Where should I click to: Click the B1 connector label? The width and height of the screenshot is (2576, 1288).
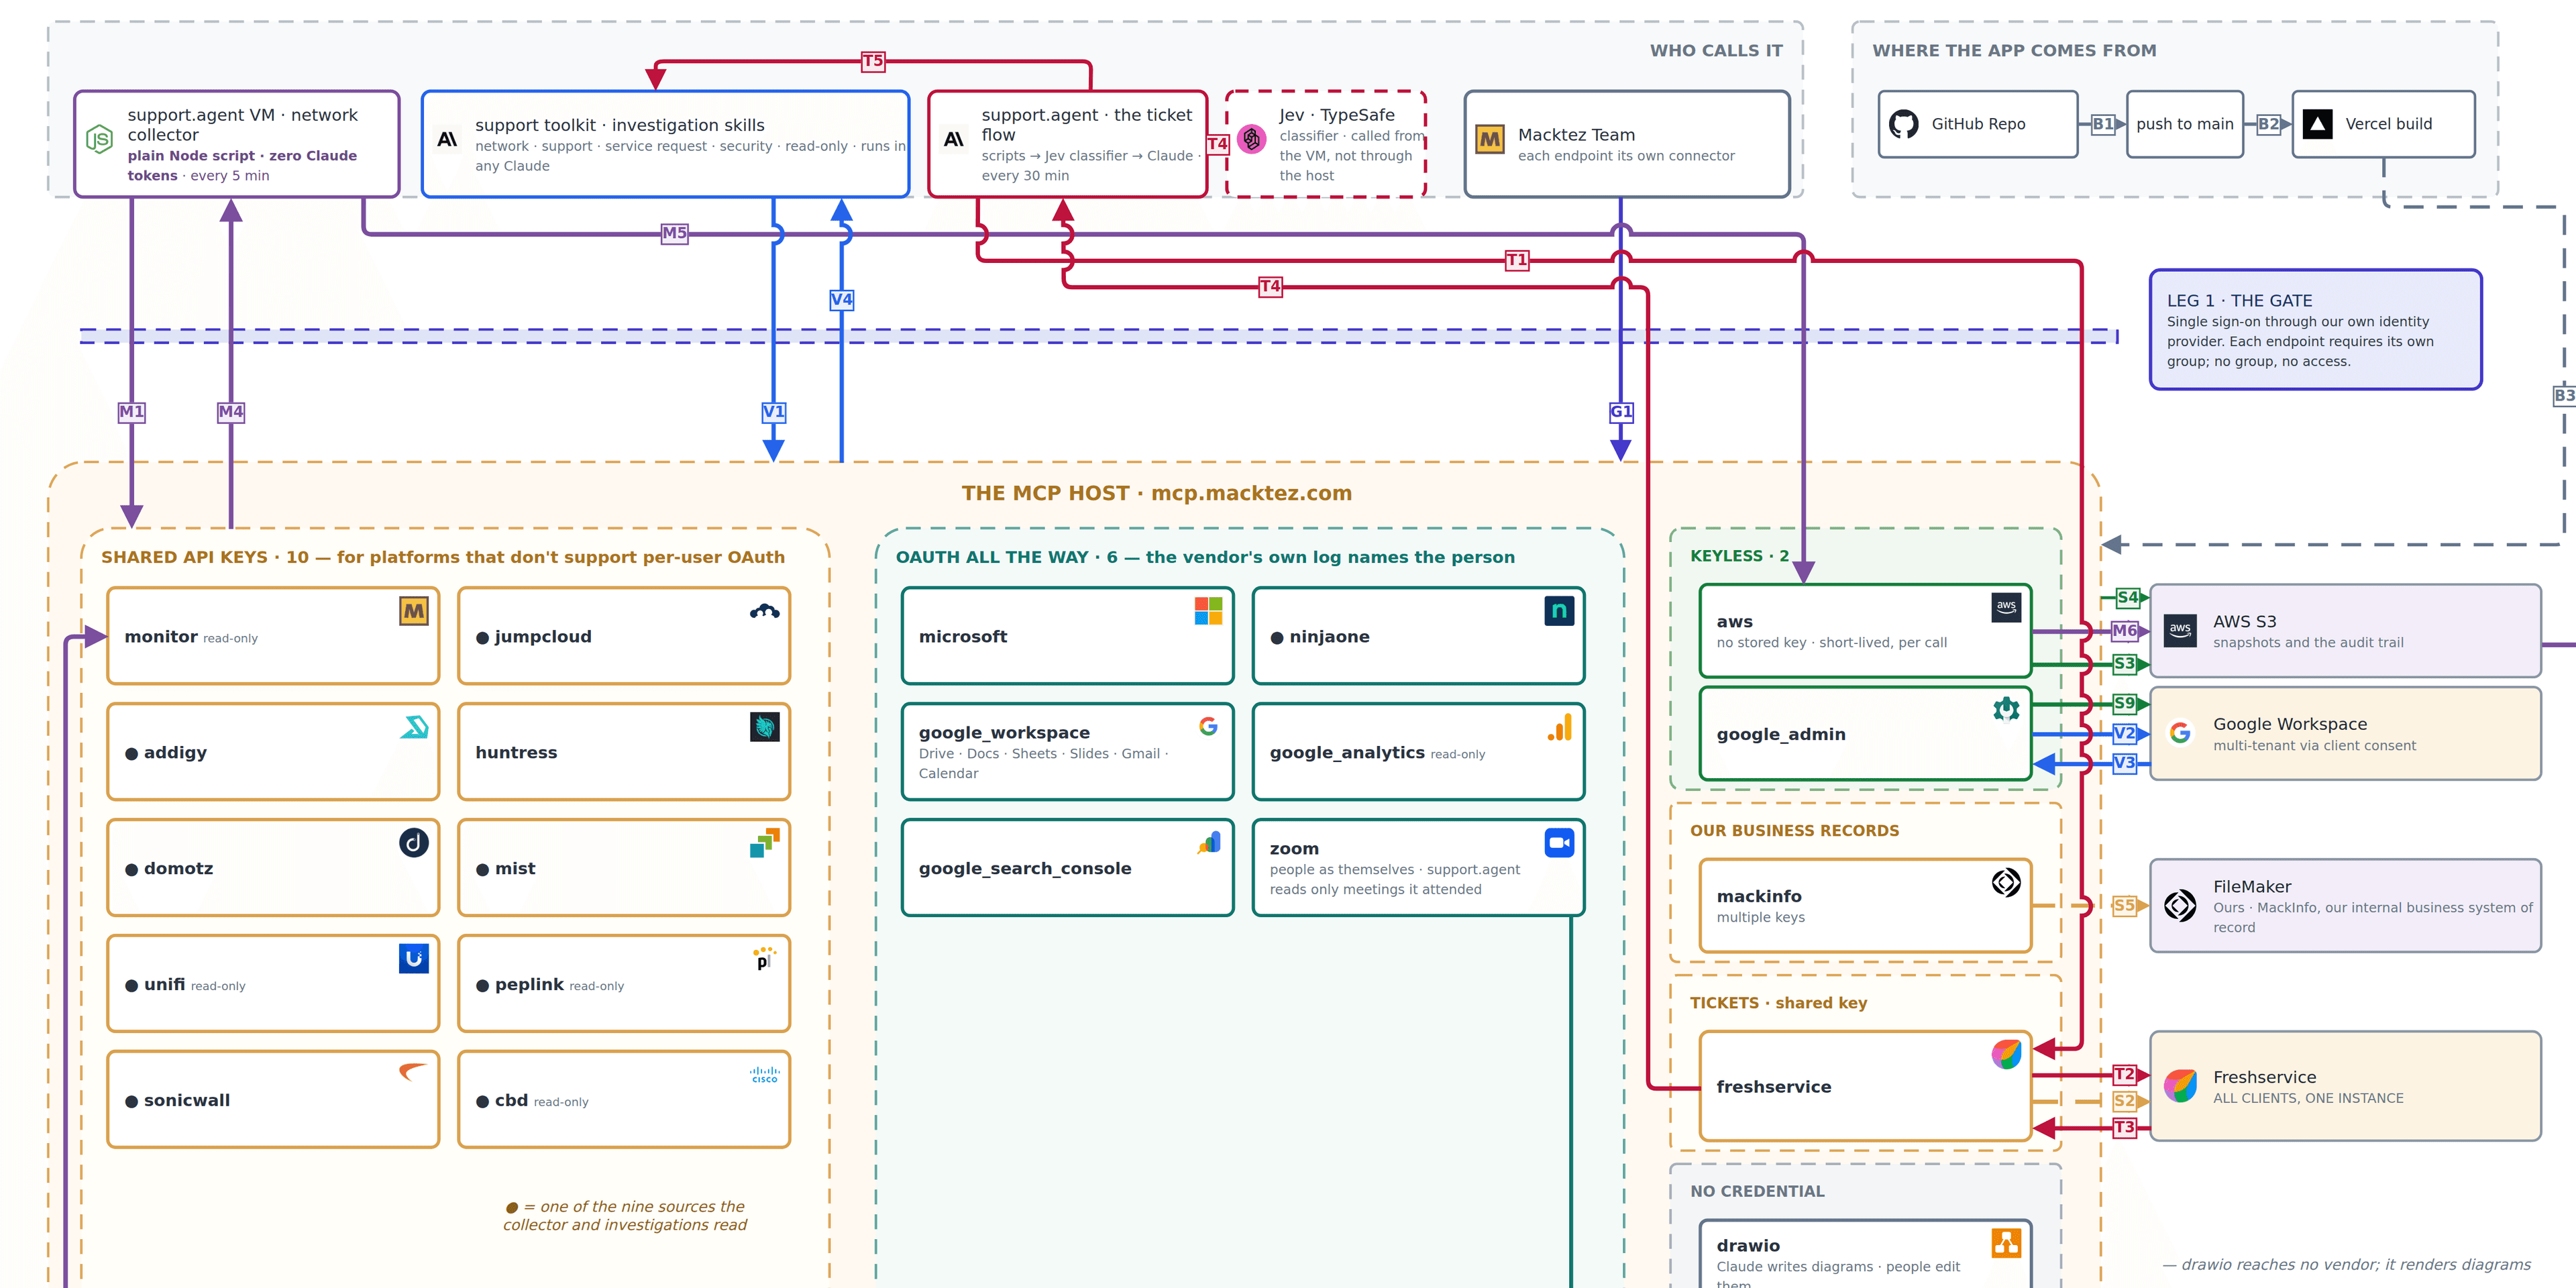coord(2103,124)
